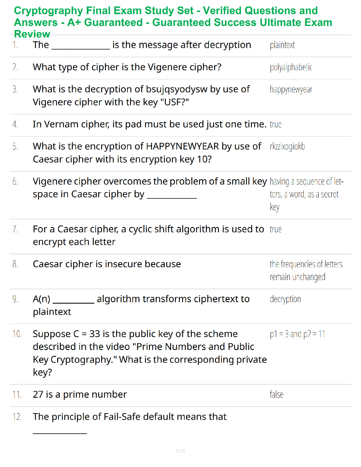Click the answer "rkzzixogiokb"
The height and width of the screenshot is (467, 361).
point(287,147)
